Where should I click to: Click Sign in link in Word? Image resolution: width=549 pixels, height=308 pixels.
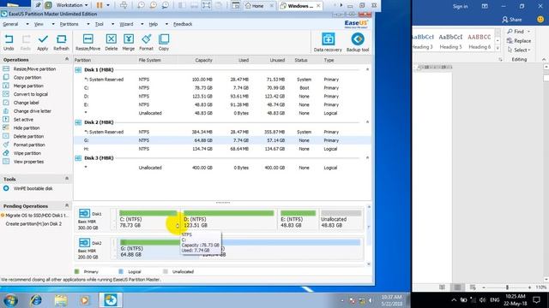[460, 7]
